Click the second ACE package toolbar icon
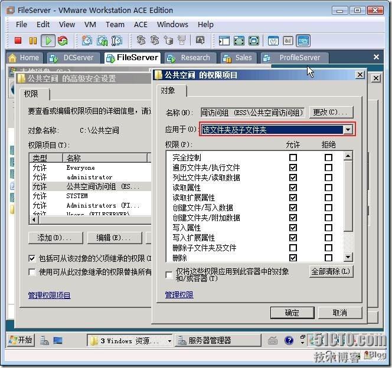The width and height of the screenshot is (392, 368). tap(155, 40)
